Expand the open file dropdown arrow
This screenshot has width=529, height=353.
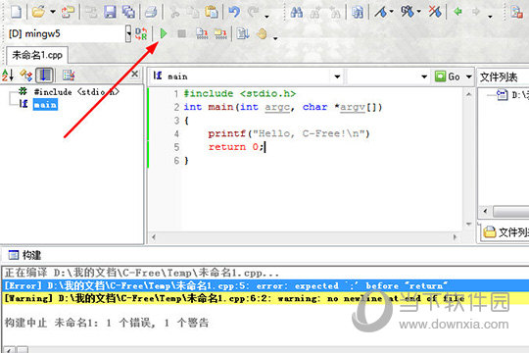coord(53,12)
